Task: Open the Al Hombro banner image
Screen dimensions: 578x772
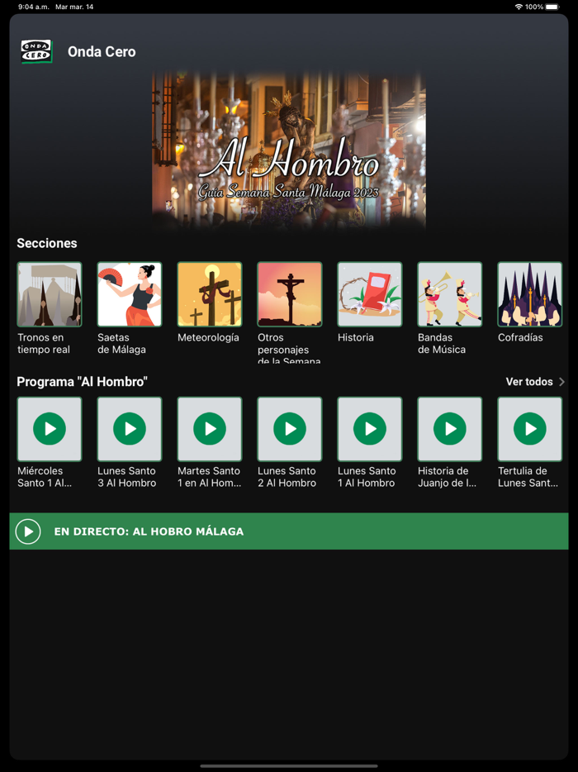Action: 289,150
